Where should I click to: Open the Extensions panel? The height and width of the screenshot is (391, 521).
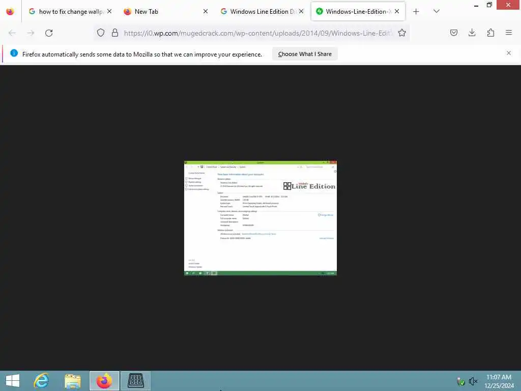click(x=490, y=33)
